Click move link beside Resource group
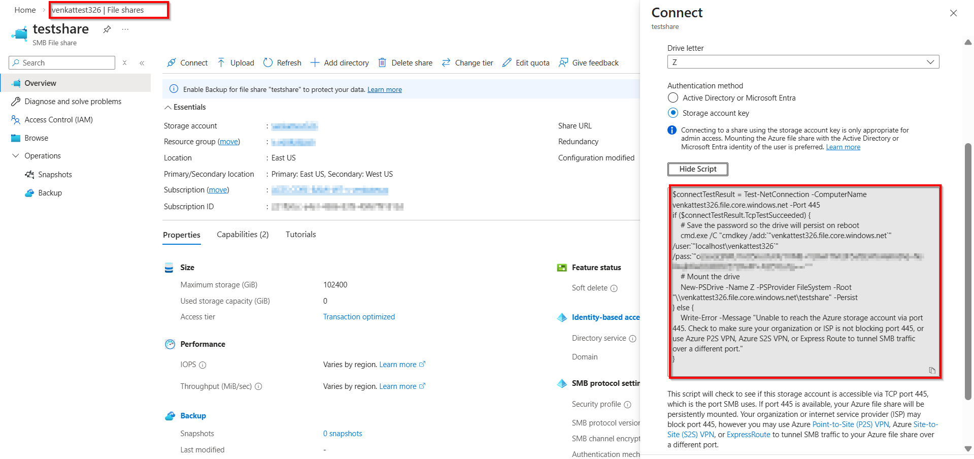The width and height of the screenshot is (974, 459). pos(229,142)
